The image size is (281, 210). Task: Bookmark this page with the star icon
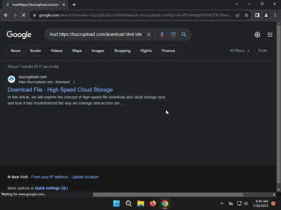click(x=246, y=15)
